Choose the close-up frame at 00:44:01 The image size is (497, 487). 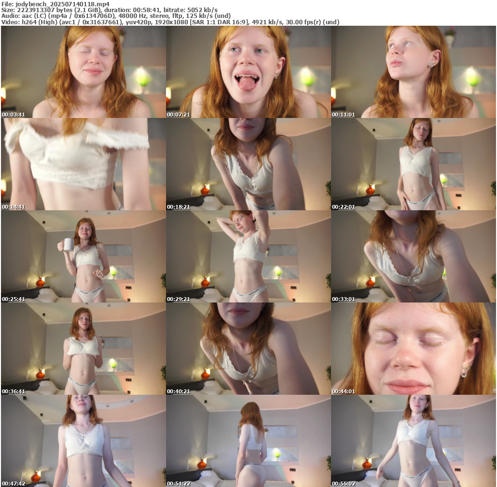[x=414, y=349]
